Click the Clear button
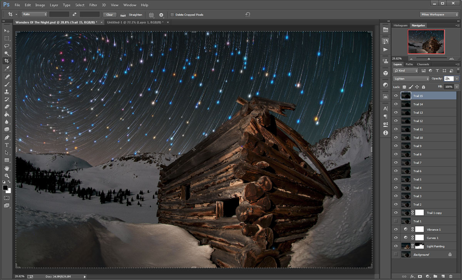Viewport: 462px width, 280px height. point(110,15)
